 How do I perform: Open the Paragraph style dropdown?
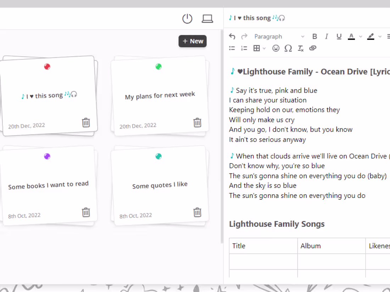pyautogui.click(x=279, y=36)
